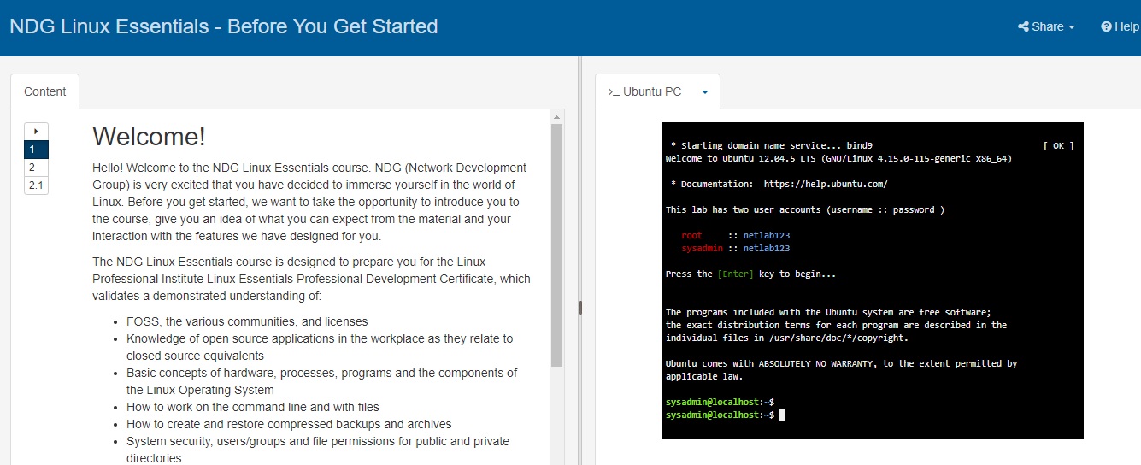Click the content scrollbar up arrow
1141x465 pixels.
point(557,116)
